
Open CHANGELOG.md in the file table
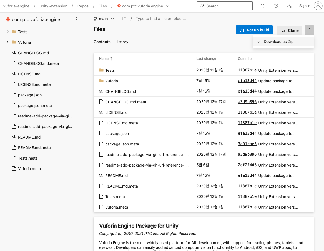click(x=120, y=91)
